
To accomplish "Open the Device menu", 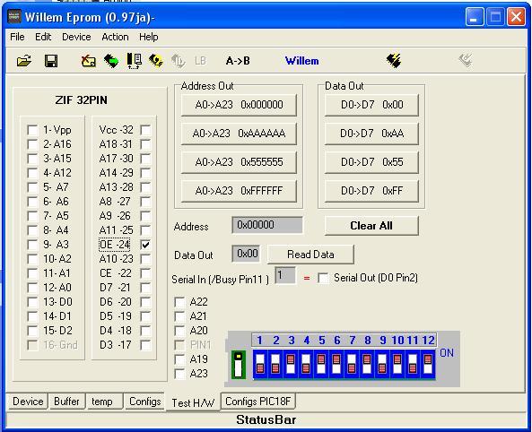I will [x=76, y=37].
